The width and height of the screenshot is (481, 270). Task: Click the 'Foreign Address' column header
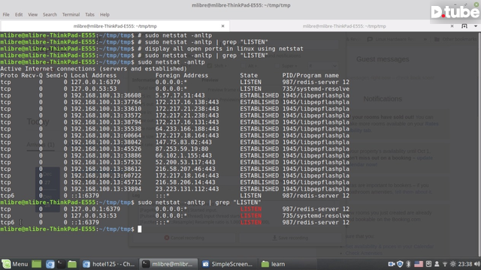(x=182, y=75)
